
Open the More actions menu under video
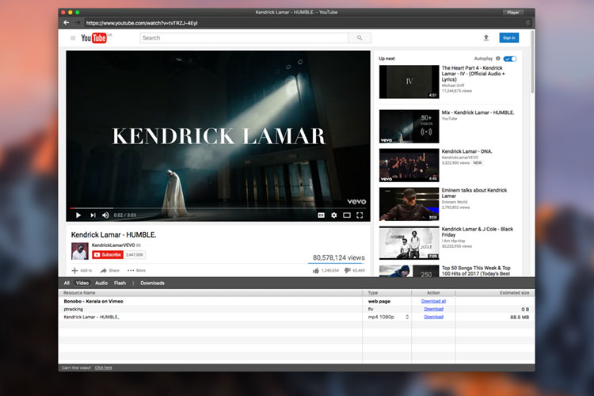coord(136,271)
